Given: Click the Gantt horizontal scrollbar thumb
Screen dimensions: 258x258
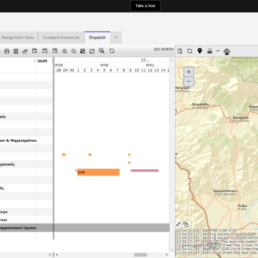Looking at the screenshot, I should tap(140, 254).
